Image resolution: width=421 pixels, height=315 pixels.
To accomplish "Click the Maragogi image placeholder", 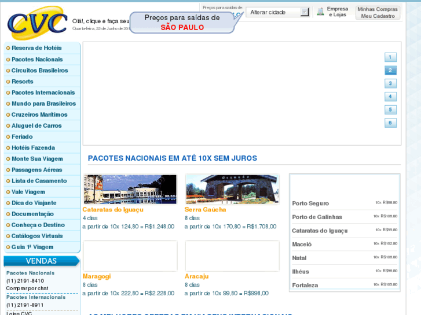I will [130, 255].
